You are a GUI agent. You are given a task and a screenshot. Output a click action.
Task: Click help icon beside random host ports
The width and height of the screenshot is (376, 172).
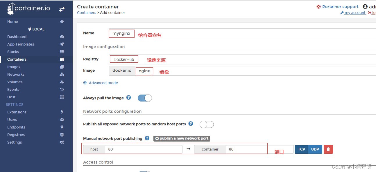point(191,124)
